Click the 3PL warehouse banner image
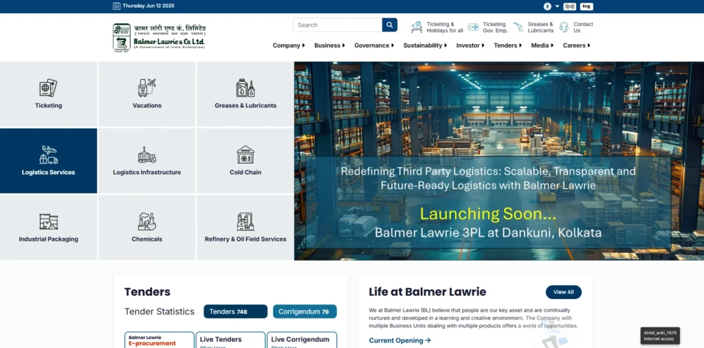 pos(499,161)
